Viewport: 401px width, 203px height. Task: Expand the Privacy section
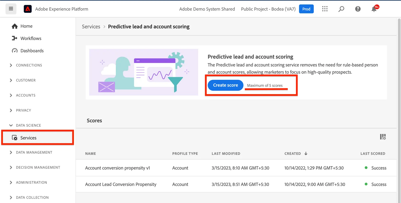(x=11, y=110)
